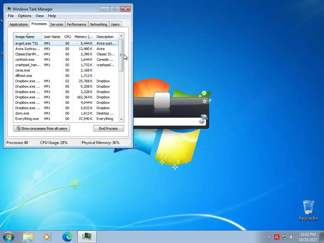324x243 pixels.
Task: Select the ClassicStartM... process row
Action: click(66, 54)
